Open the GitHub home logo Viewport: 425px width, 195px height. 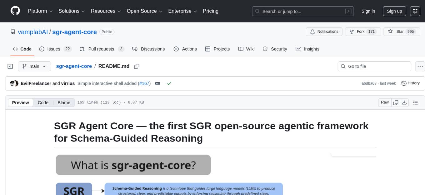(15, 11)
